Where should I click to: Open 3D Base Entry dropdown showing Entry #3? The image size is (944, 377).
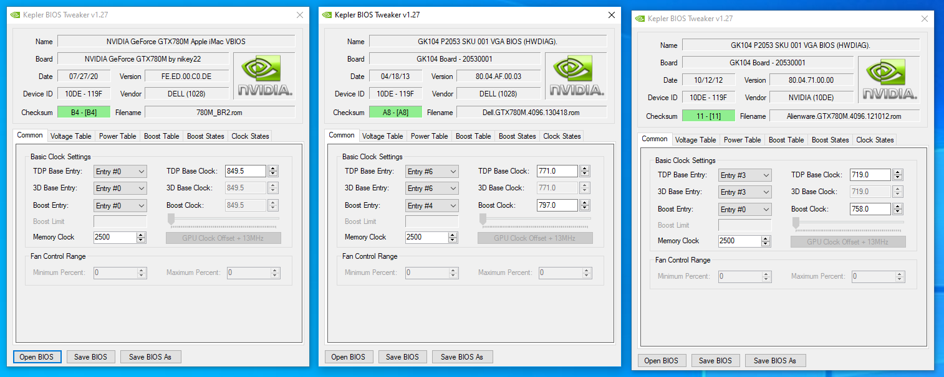(745, 192)
